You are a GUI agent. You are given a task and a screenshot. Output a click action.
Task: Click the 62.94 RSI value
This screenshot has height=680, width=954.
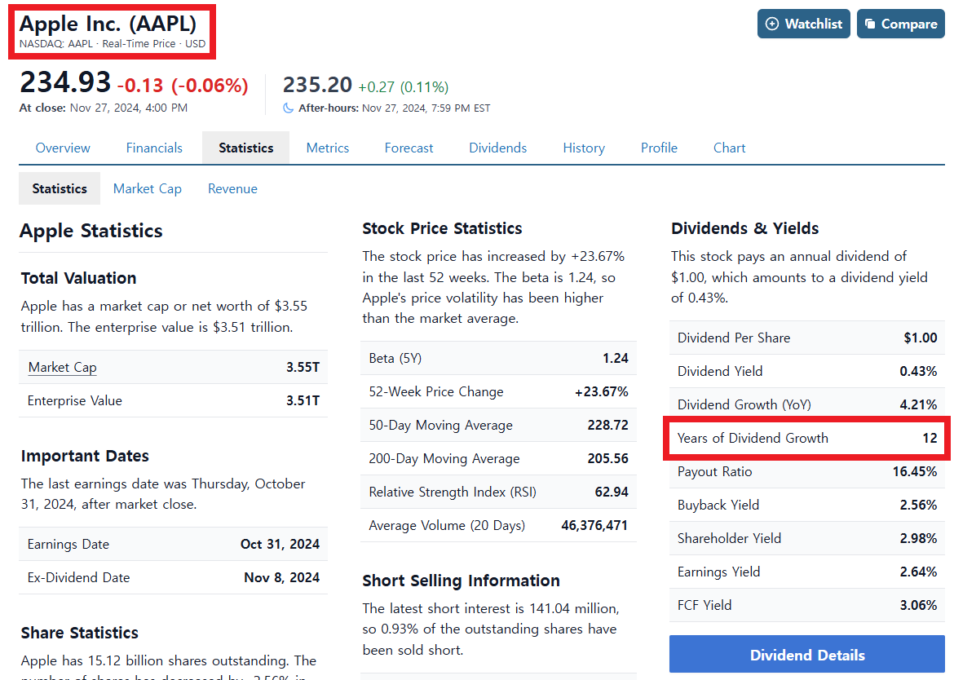click(612, 492)
